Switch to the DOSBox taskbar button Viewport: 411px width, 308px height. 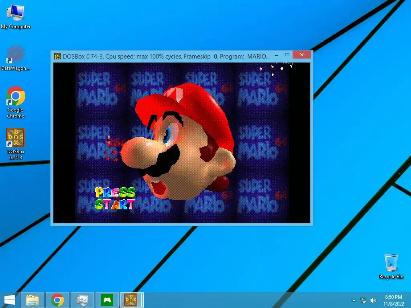click(x=131, y=300)
